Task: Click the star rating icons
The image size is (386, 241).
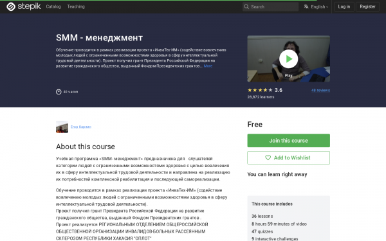Action: coord(260,90)
